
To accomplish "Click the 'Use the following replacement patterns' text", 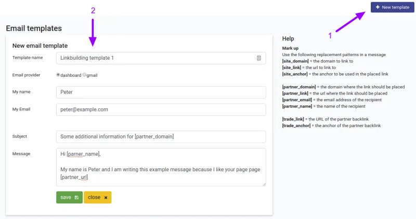I will 334,54.
